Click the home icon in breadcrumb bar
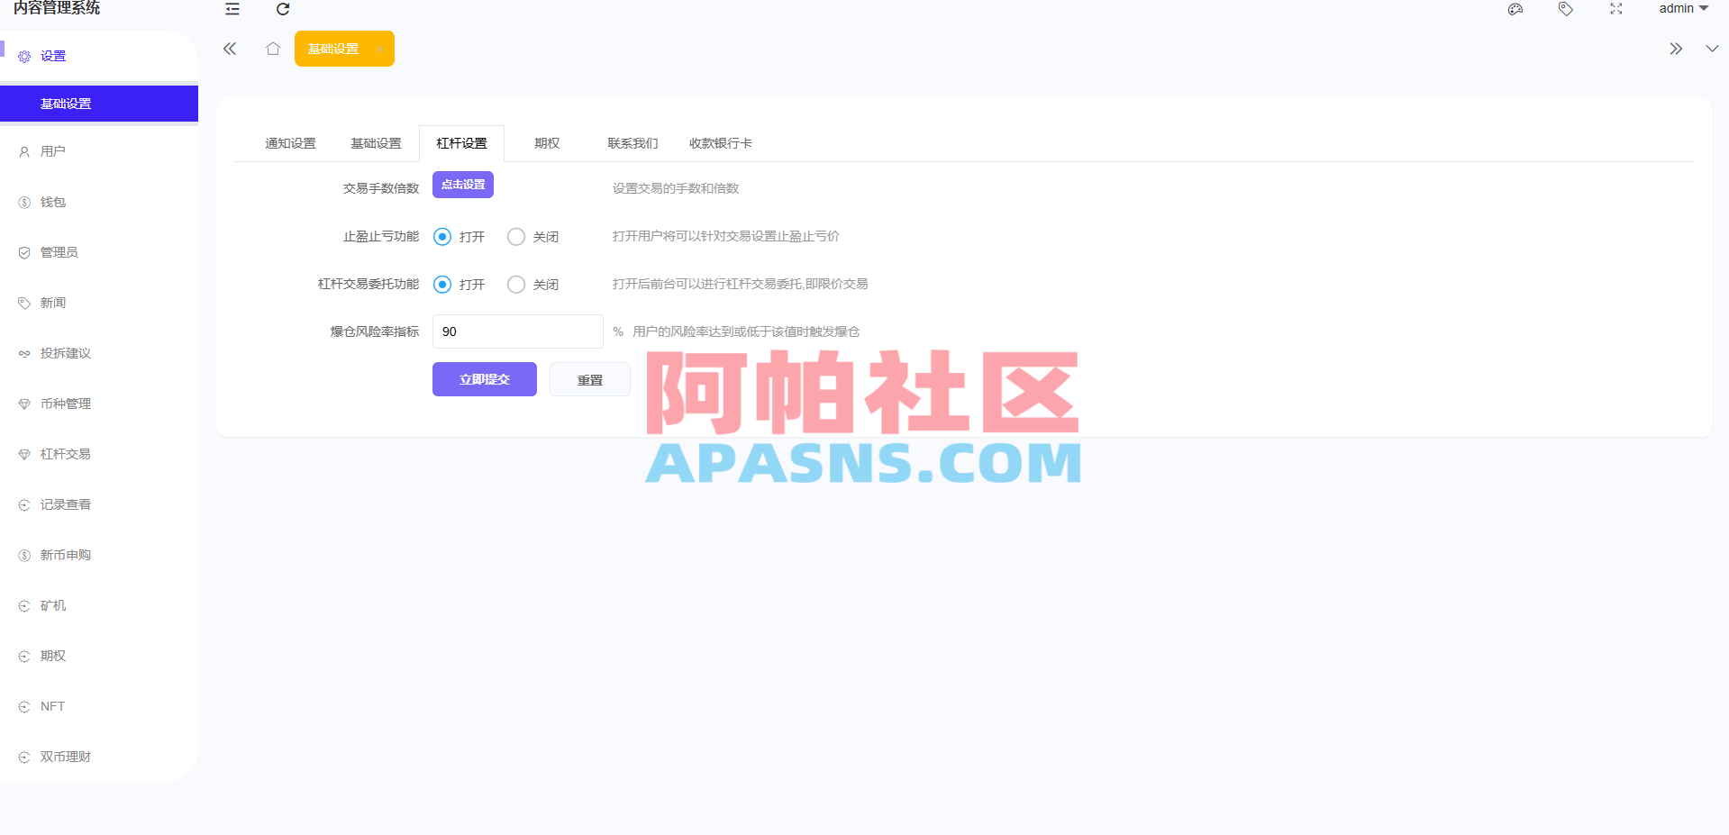 point(273,49)
